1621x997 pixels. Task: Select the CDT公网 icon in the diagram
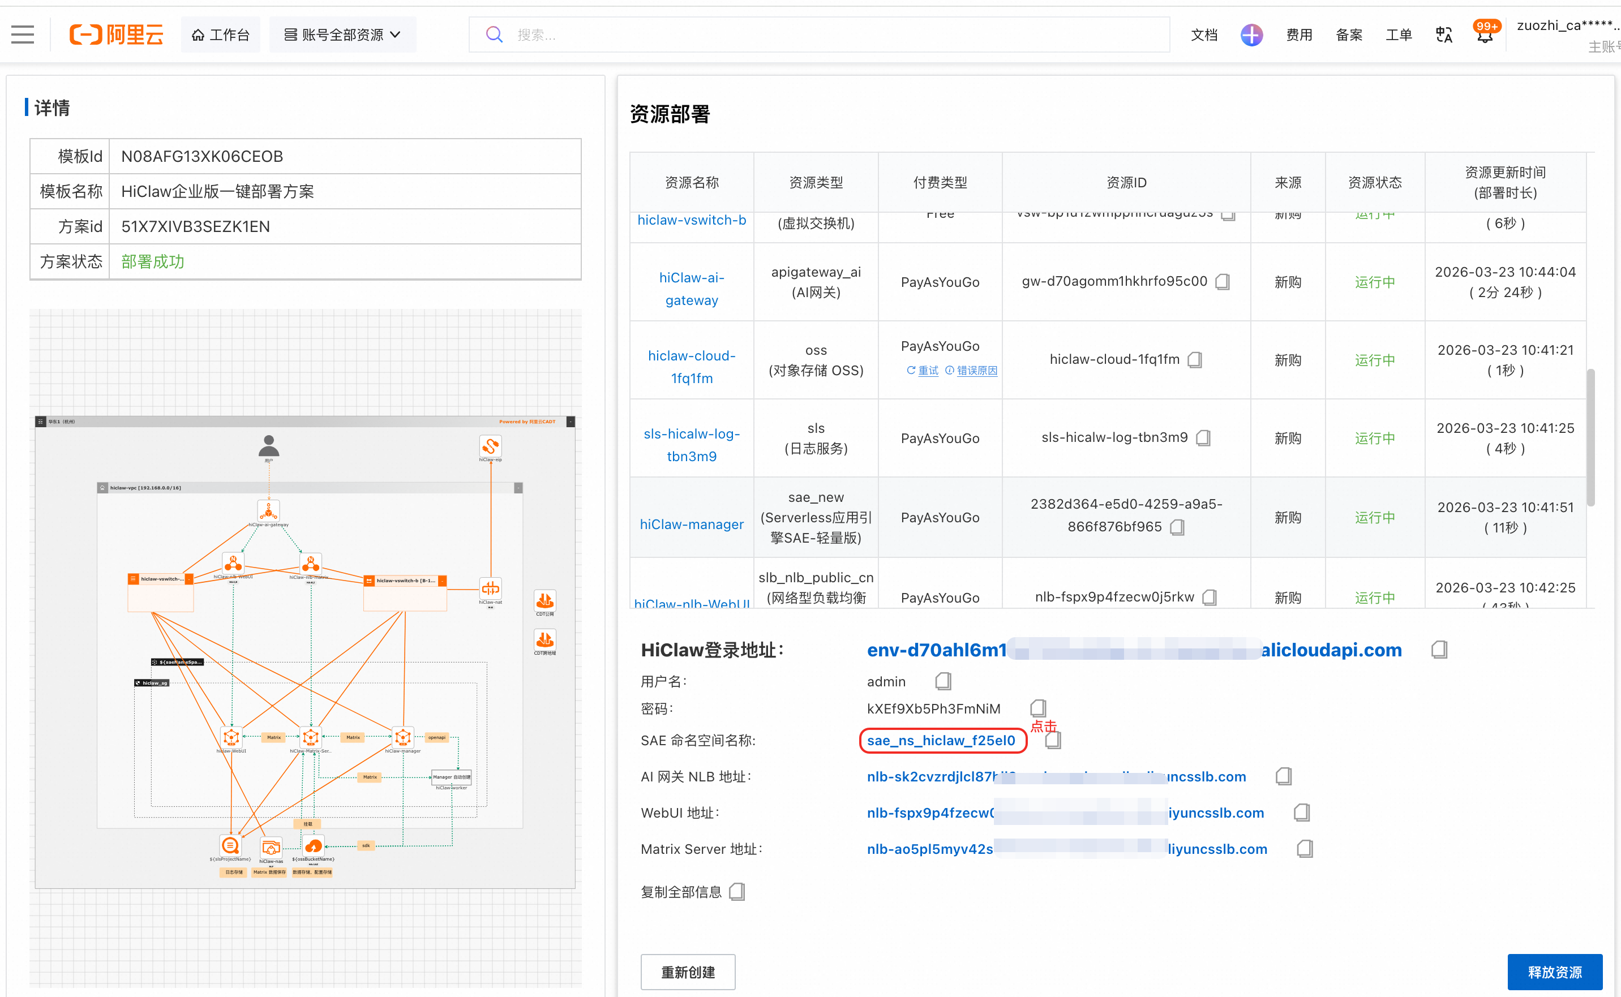tap(544, 601)
